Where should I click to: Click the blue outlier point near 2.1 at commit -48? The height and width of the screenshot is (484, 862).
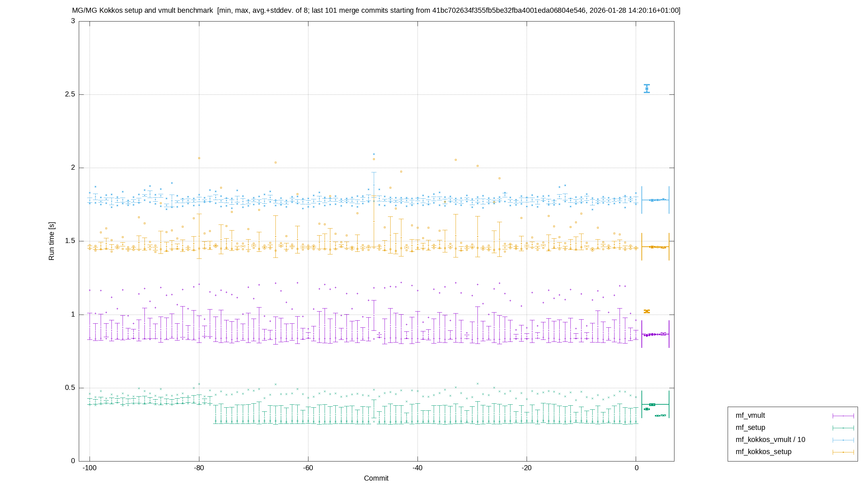[x=374, y=154]
